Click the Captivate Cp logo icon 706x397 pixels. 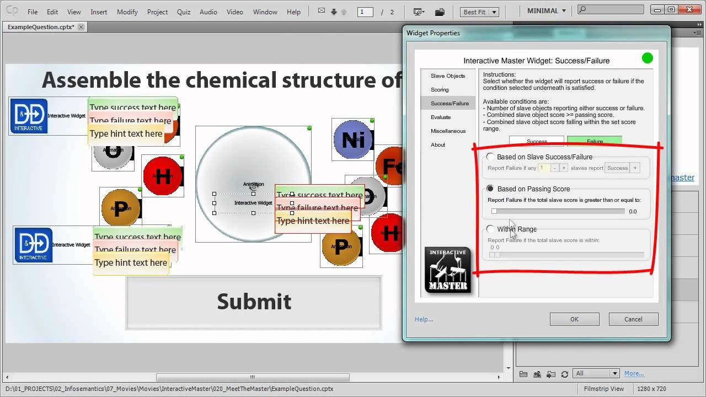click(12, 11)
